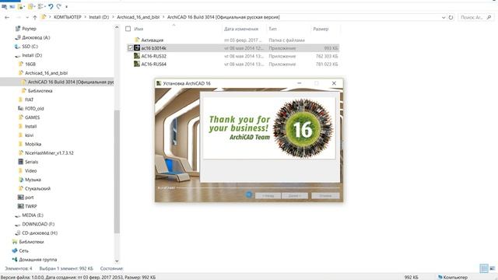Screen dimensions: 498x280
Task: Select ArchiCAD 16 Build 3014 tree folder
Action: pos(71,82)
